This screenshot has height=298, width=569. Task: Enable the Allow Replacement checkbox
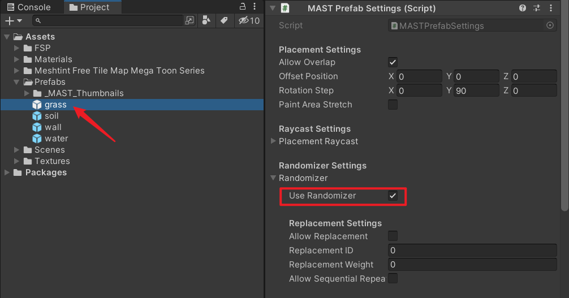393,236
